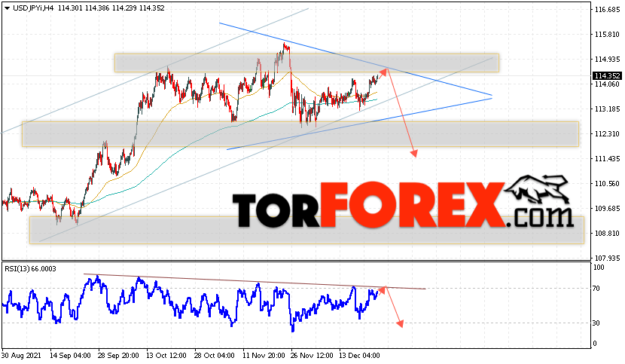Click the 114.935 price scale value
Viewport: 625px width, 364px height.
tap(607, 60)
